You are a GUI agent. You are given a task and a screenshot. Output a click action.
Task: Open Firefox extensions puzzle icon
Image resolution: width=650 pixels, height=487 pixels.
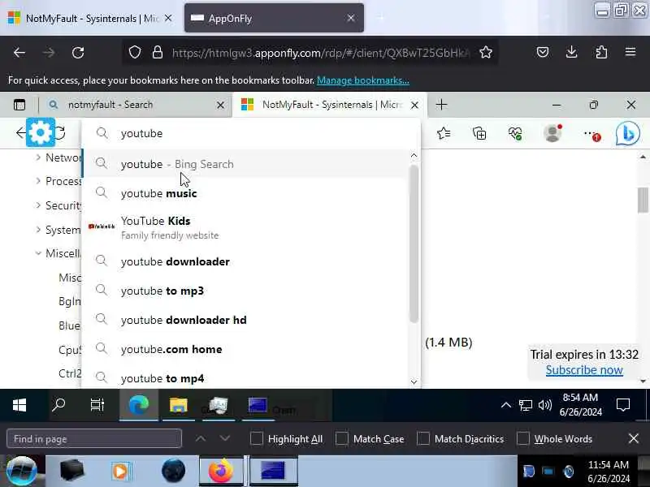601,52
